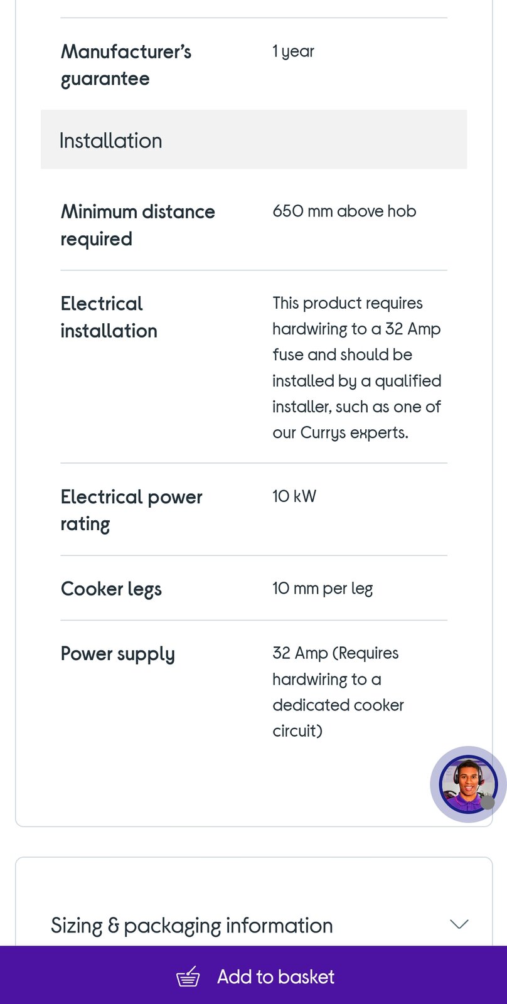Open the live chat agent avatar
Viewport: 507px width, 1004px height.
click(x=467, y=783)
